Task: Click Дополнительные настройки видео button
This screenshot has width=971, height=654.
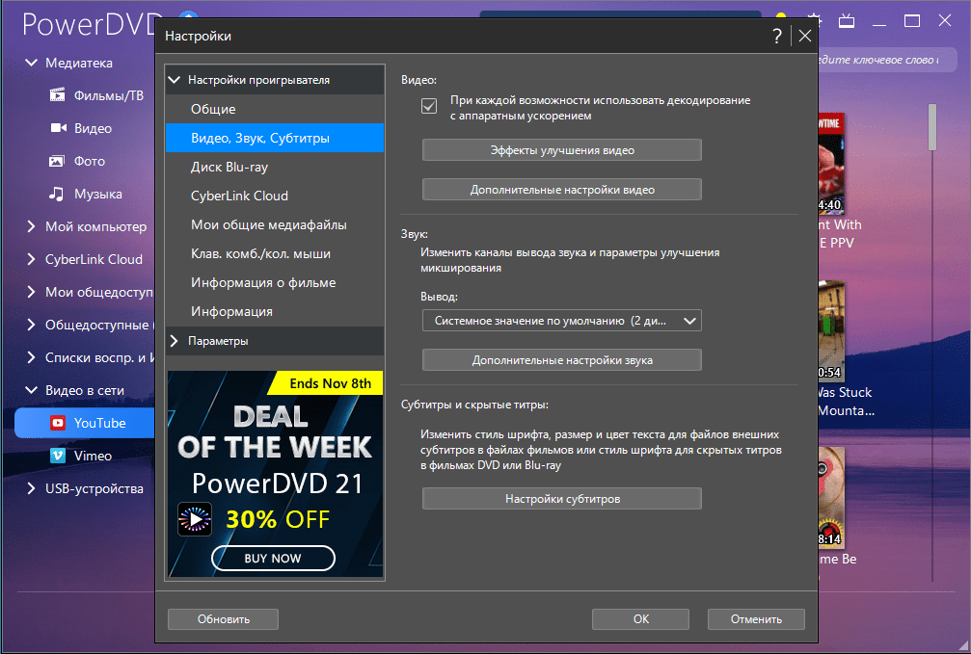Action: (561, 190)
